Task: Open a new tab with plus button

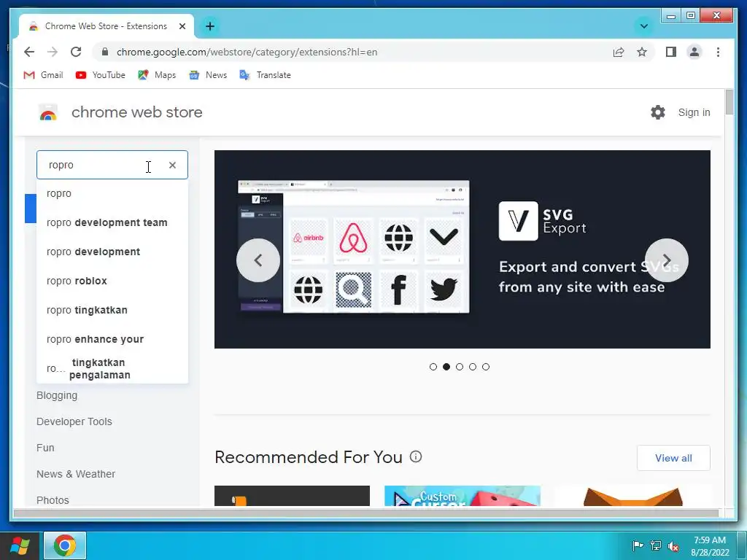Action: pyautogui.click(x=210, y=26)
